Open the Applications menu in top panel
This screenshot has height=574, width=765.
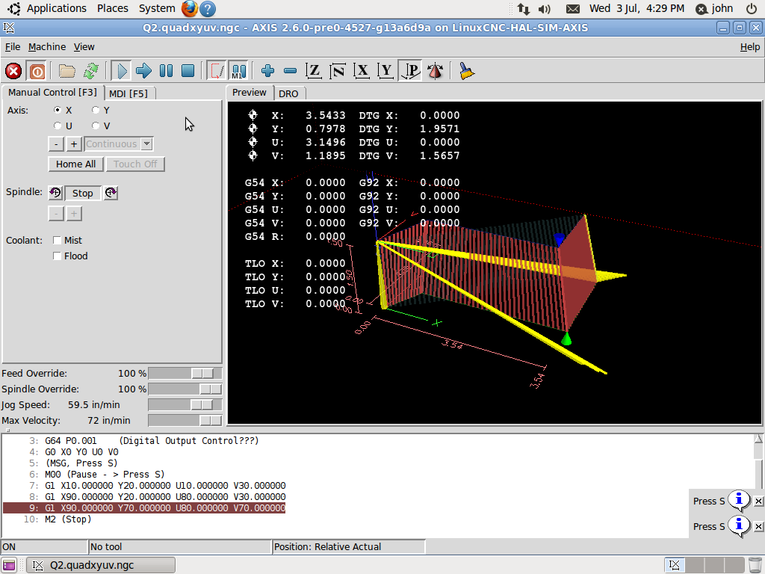56,8
